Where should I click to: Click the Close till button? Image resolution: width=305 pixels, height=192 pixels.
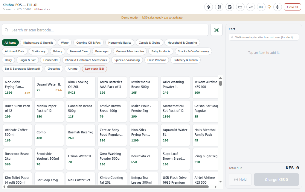(292, 7)
